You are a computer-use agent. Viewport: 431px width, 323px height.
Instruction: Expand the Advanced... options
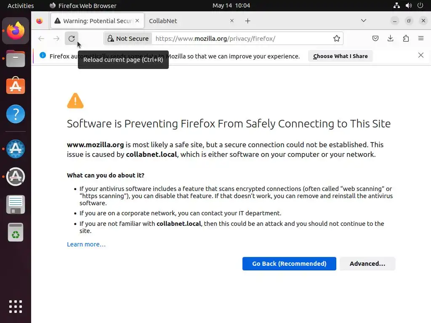click(367, 264)
